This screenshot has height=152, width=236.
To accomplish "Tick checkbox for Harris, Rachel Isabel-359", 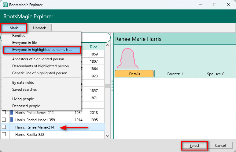I will pos(4,120).
